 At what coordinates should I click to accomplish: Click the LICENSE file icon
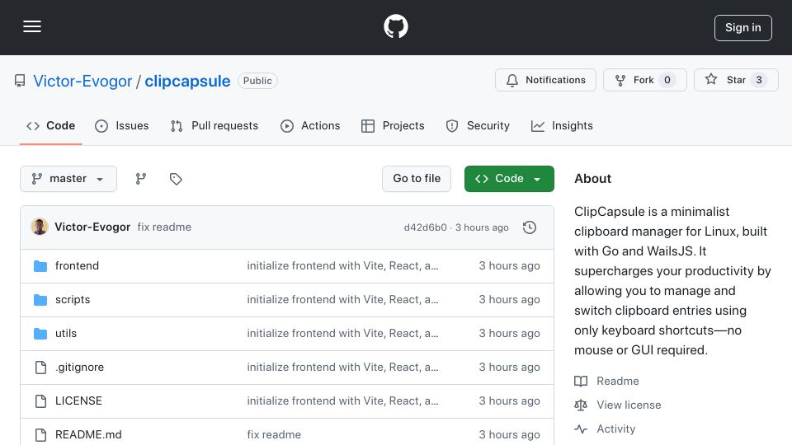(40, 401)
